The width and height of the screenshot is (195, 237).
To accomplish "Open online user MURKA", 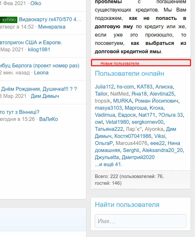I will pyautogui.click(x=123, y=101).
